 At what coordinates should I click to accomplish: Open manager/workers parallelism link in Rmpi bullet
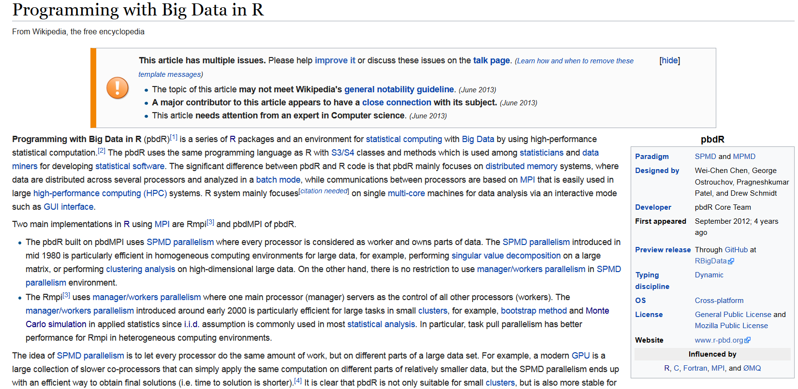tap(147, 297)
